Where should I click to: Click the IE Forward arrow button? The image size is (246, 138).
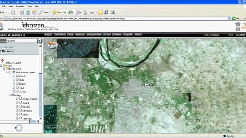point(13,12)
